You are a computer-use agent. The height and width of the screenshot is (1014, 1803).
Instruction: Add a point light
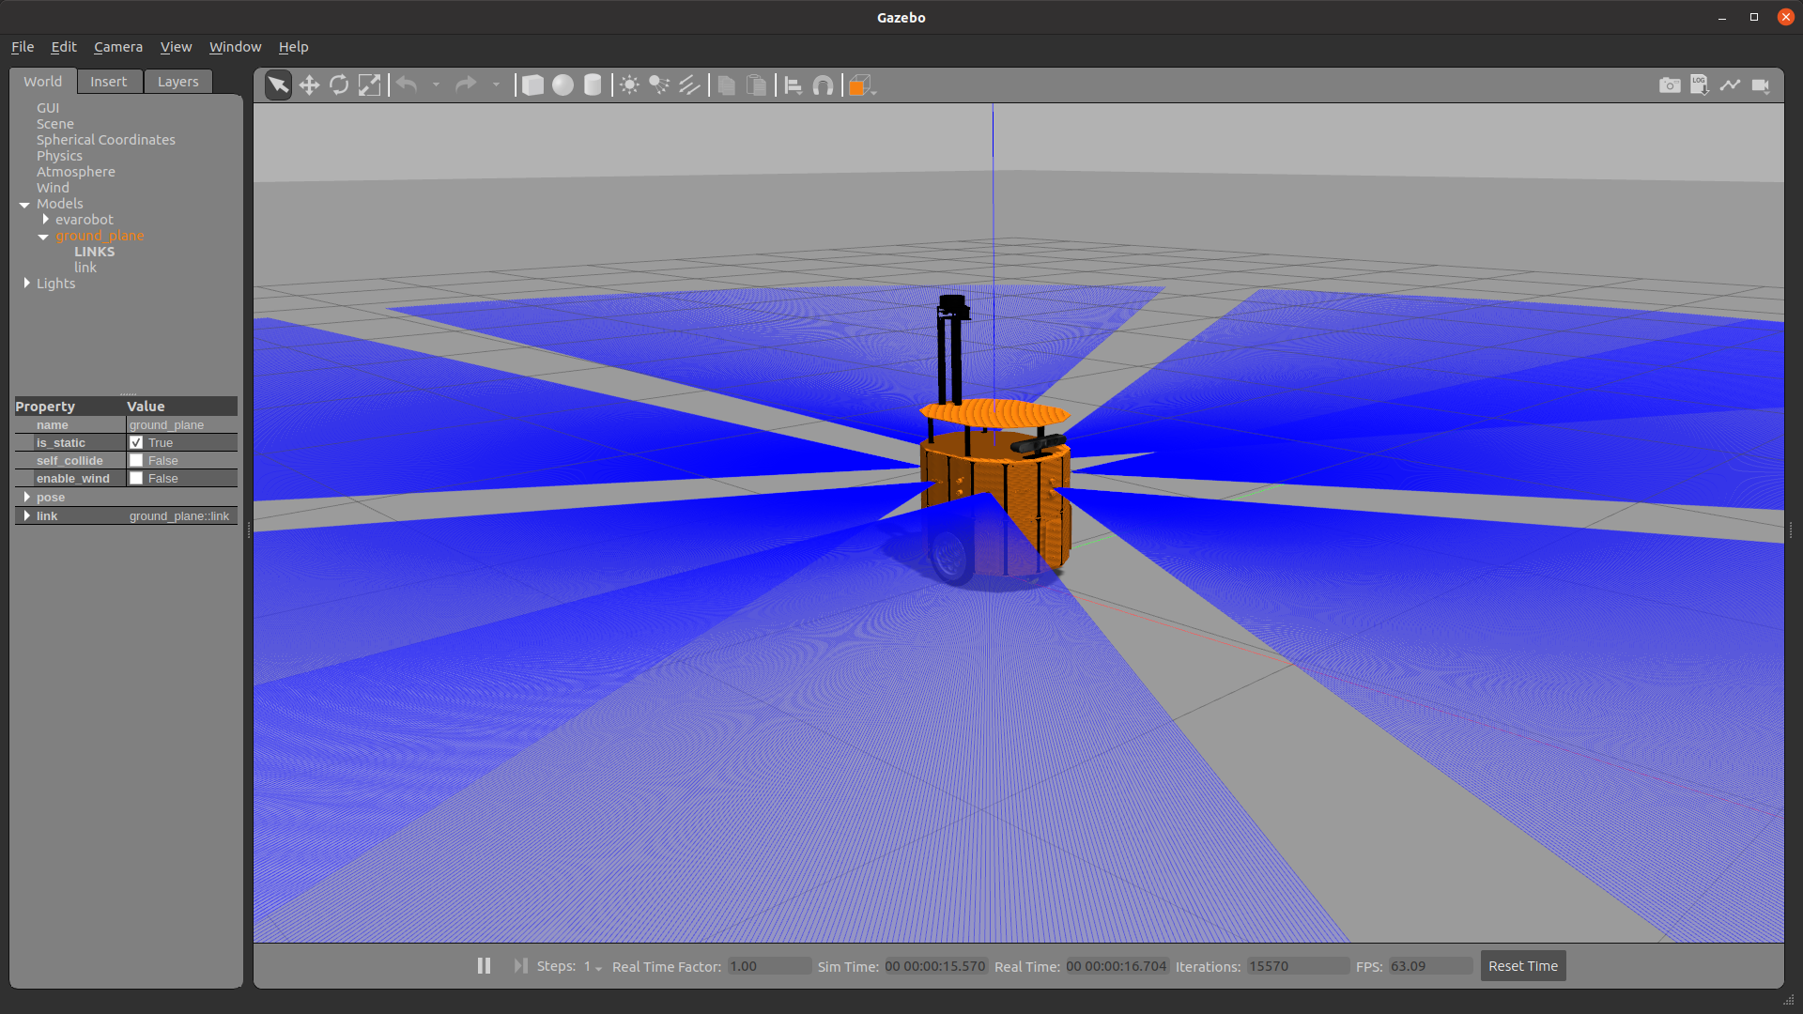[x=629, y=85]
